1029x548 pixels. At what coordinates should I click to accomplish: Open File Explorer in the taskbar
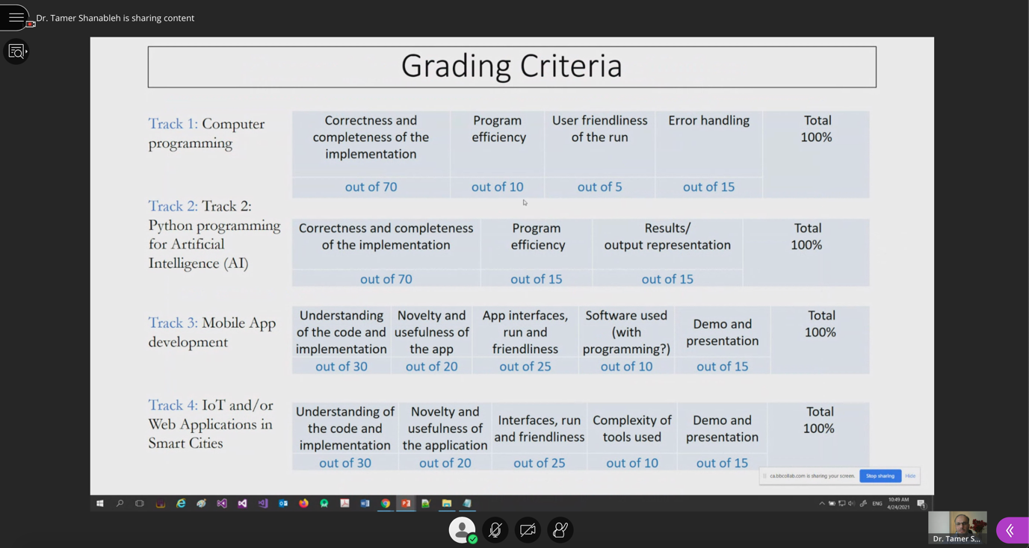pyautogui.click(x=446, y=503)
